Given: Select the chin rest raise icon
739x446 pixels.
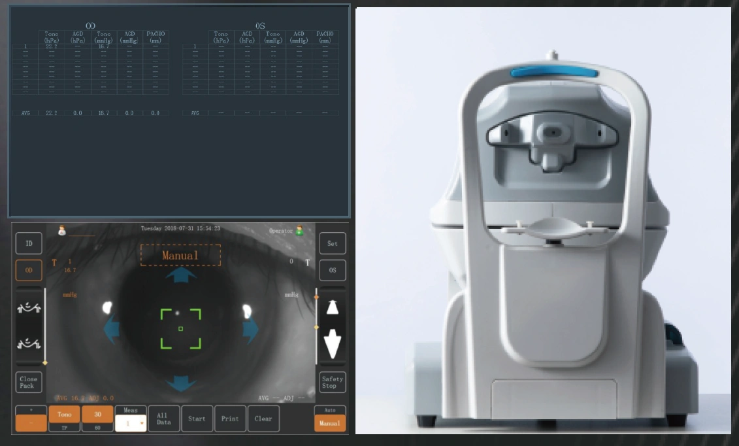Looking at the screenshot, I should point(28,307).
